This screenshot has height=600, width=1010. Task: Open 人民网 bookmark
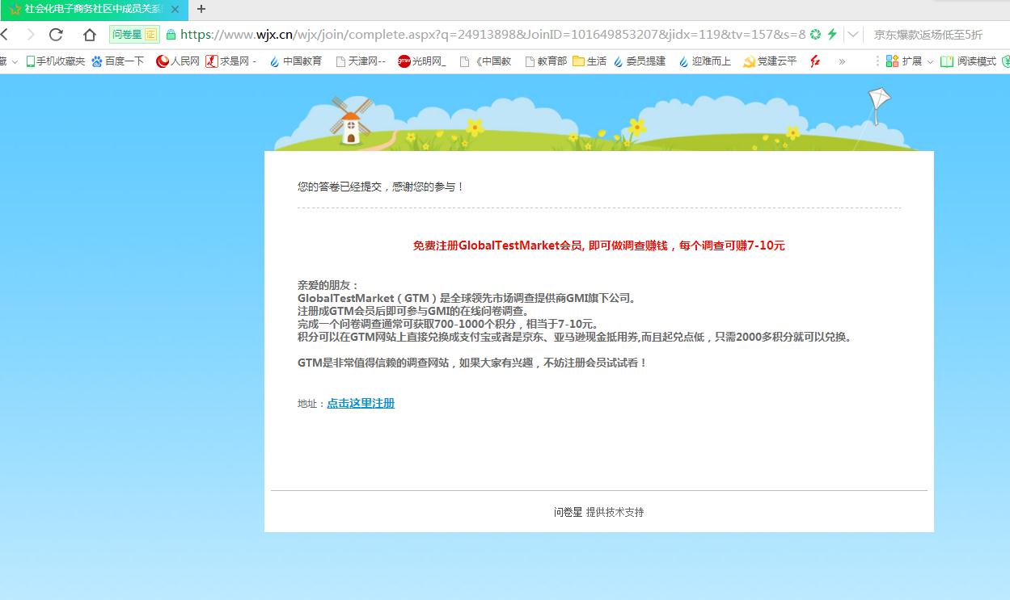178,61
